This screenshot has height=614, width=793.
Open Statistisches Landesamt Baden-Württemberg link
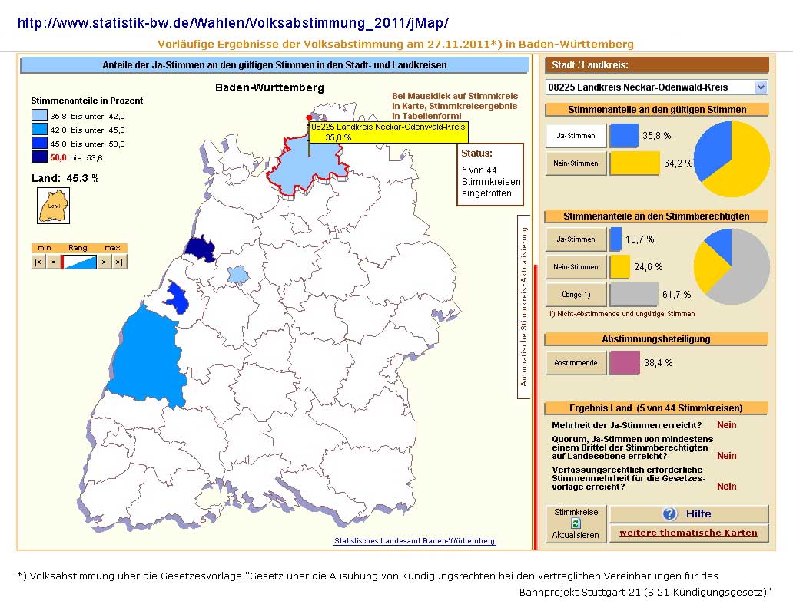click(414, 541)
